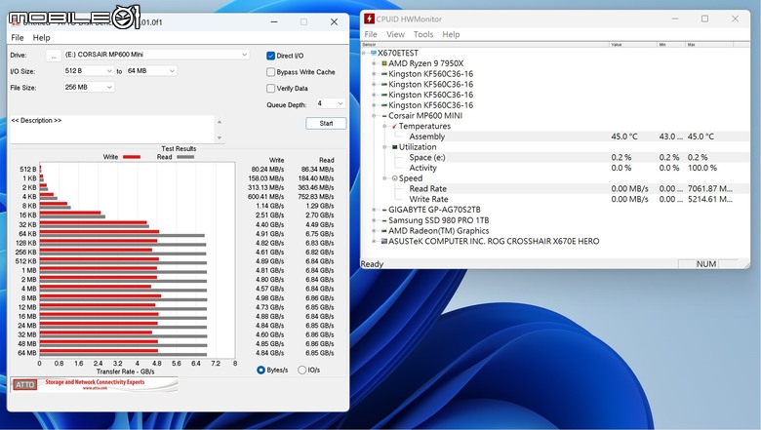Collapse the Speed node
Viewport: 761px width, 430px height.
384,178
